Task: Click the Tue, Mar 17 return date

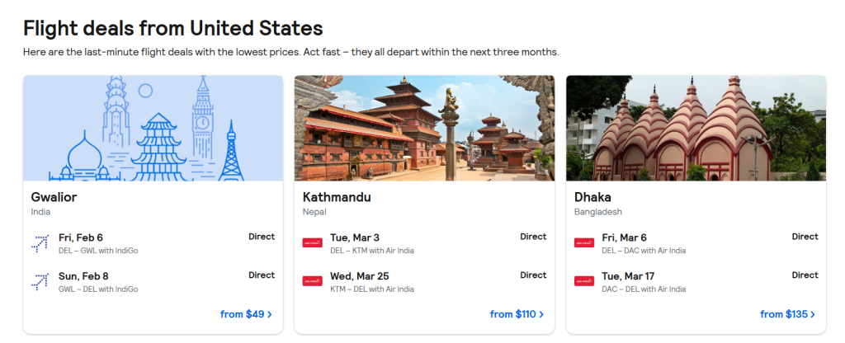Action: (630, 276)
